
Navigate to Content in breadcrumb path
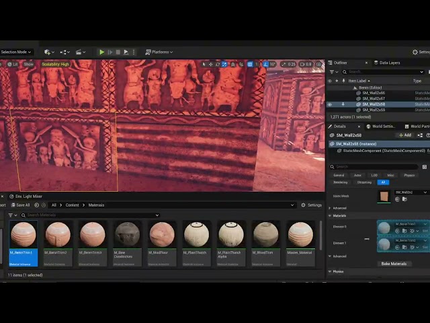pos(72,205)
